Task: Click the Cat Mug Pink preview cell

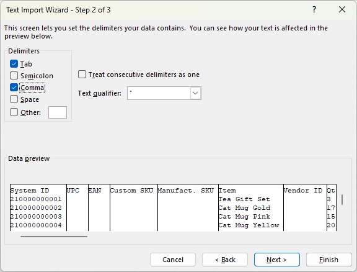Action: (244, 217)
